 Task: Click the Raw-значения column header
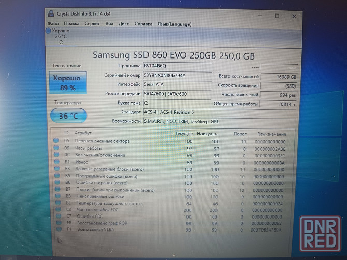[x=271, y=133]
